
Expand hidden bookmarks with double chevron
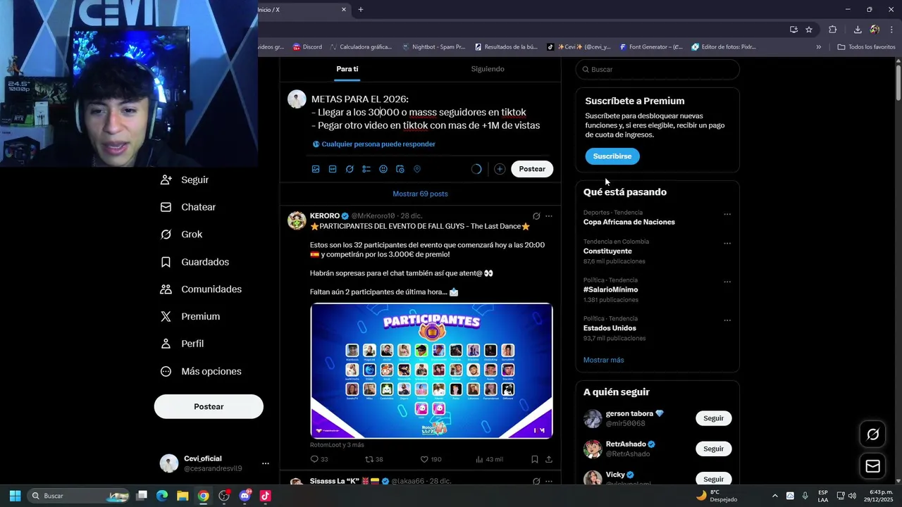point(819,47)
